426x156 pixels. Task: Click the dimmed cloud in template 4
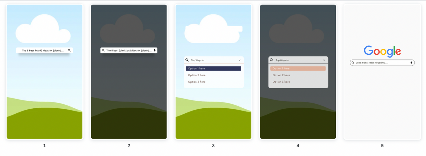pyautogui.click(x=297, y=29)
